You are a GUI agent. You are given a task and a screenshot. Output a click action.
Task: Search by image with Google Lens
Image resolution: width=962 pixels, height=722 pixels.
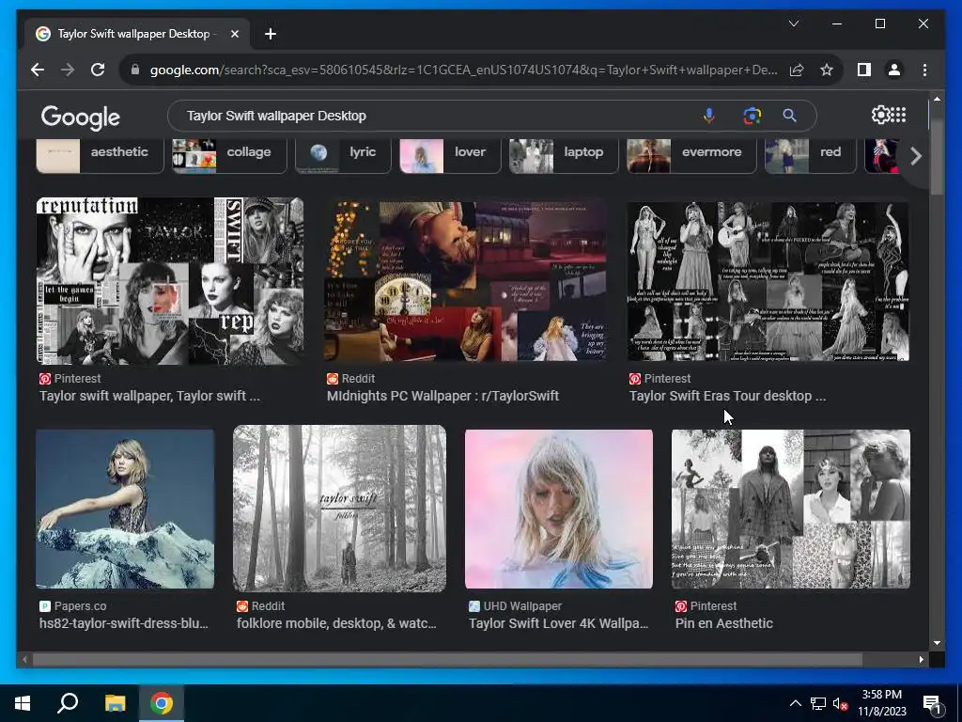tap(752, 116)
